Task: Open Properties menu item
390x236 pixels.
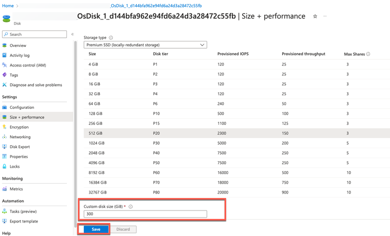Action: point(18,157)
